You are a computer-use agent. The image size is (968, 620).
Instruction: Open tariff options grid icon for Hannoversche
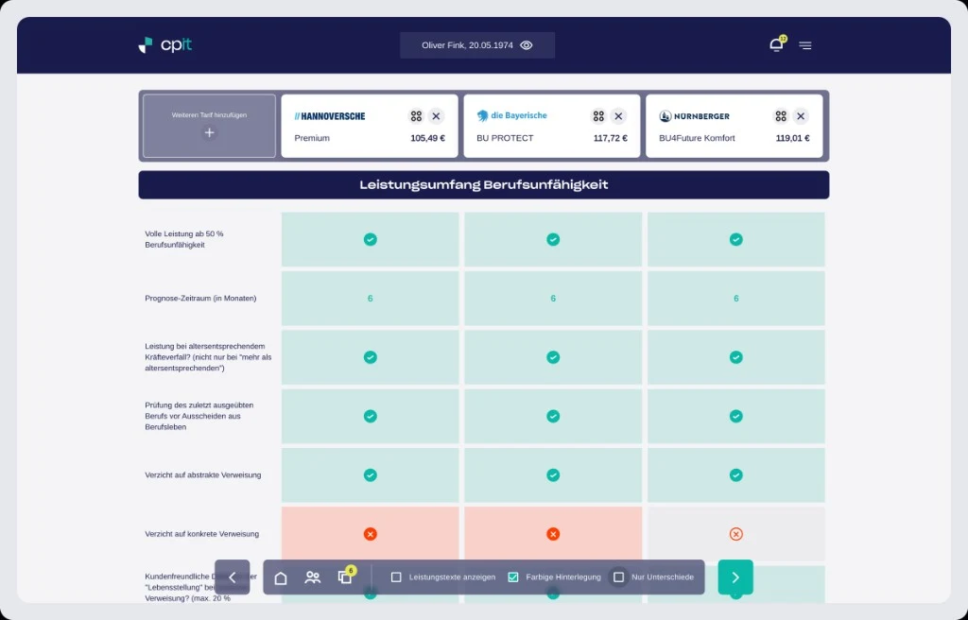tap(416, 116)
